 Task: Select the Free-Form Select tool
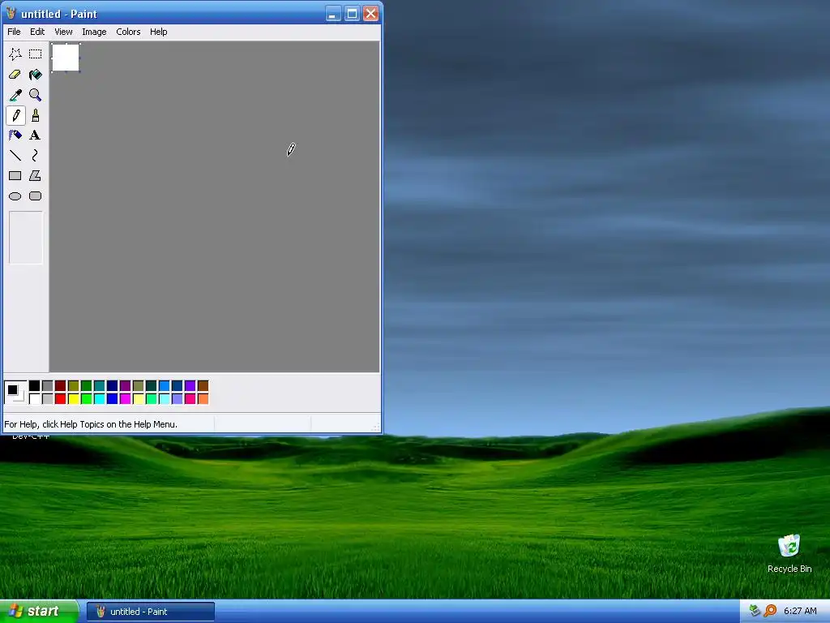pyautogui.click(x=15, y=54)
